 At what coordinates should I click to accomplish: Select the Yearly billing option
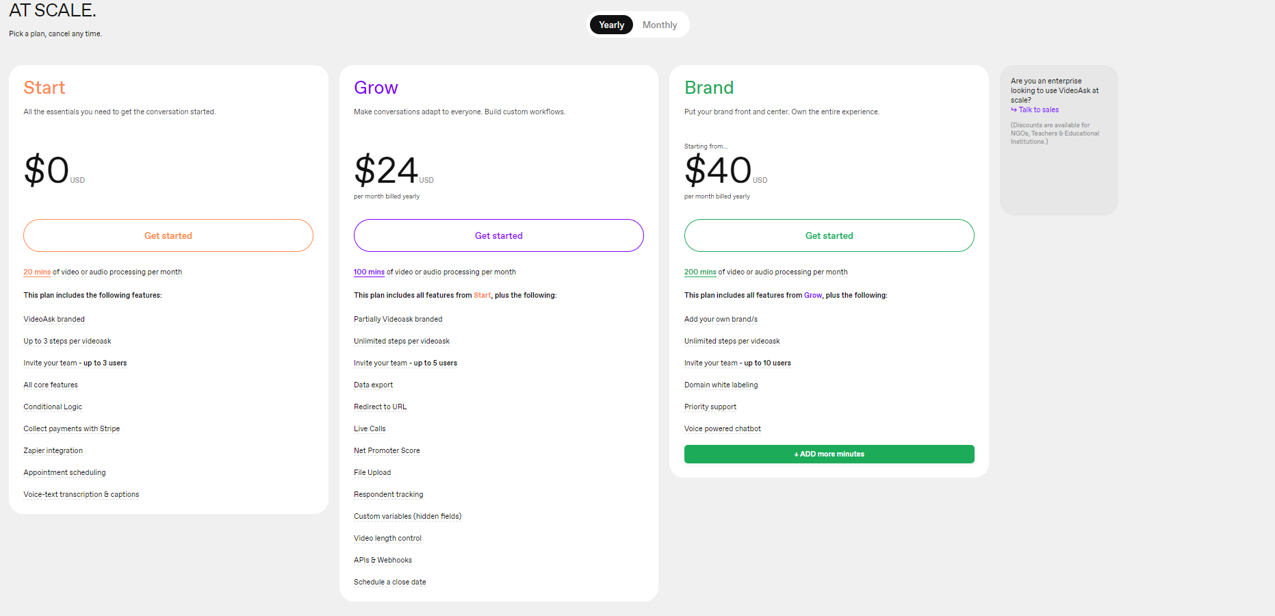[x=611, y=25]
